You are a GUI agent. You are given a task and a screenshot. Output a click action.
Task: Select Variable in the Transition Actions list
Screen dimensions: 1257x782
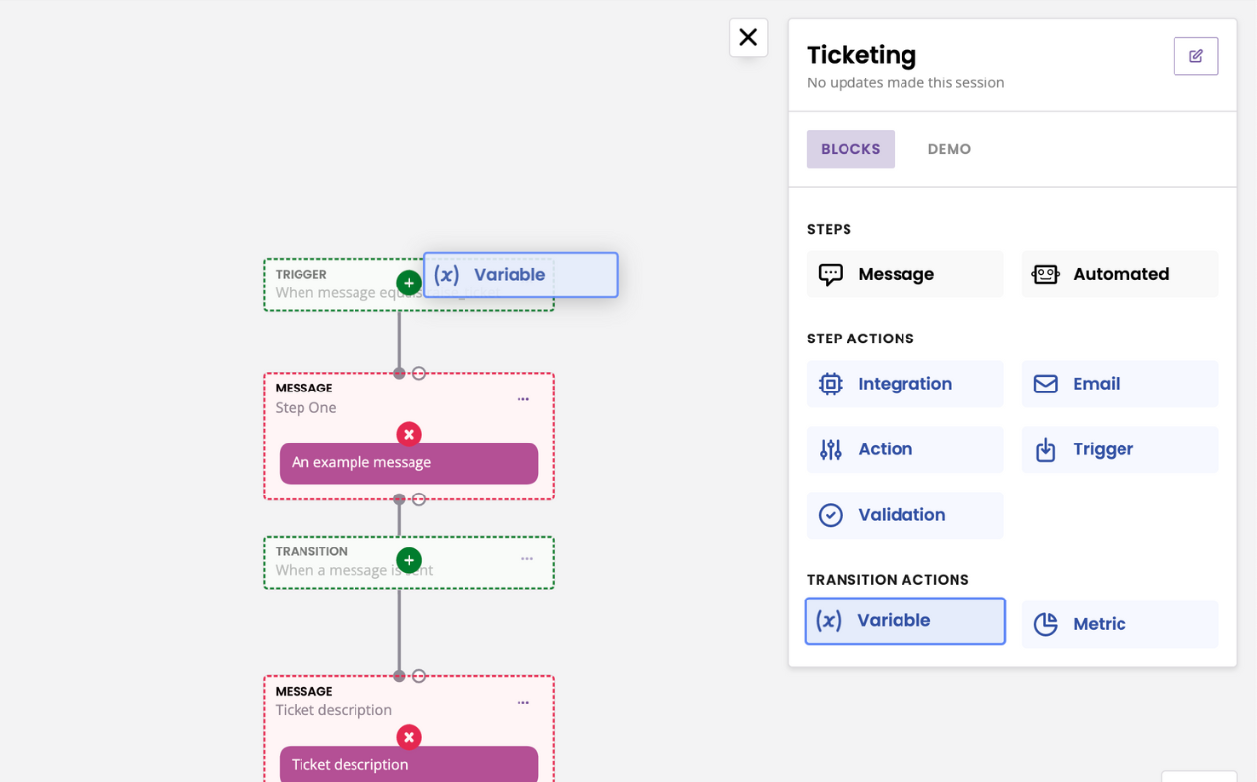[904, 621]
